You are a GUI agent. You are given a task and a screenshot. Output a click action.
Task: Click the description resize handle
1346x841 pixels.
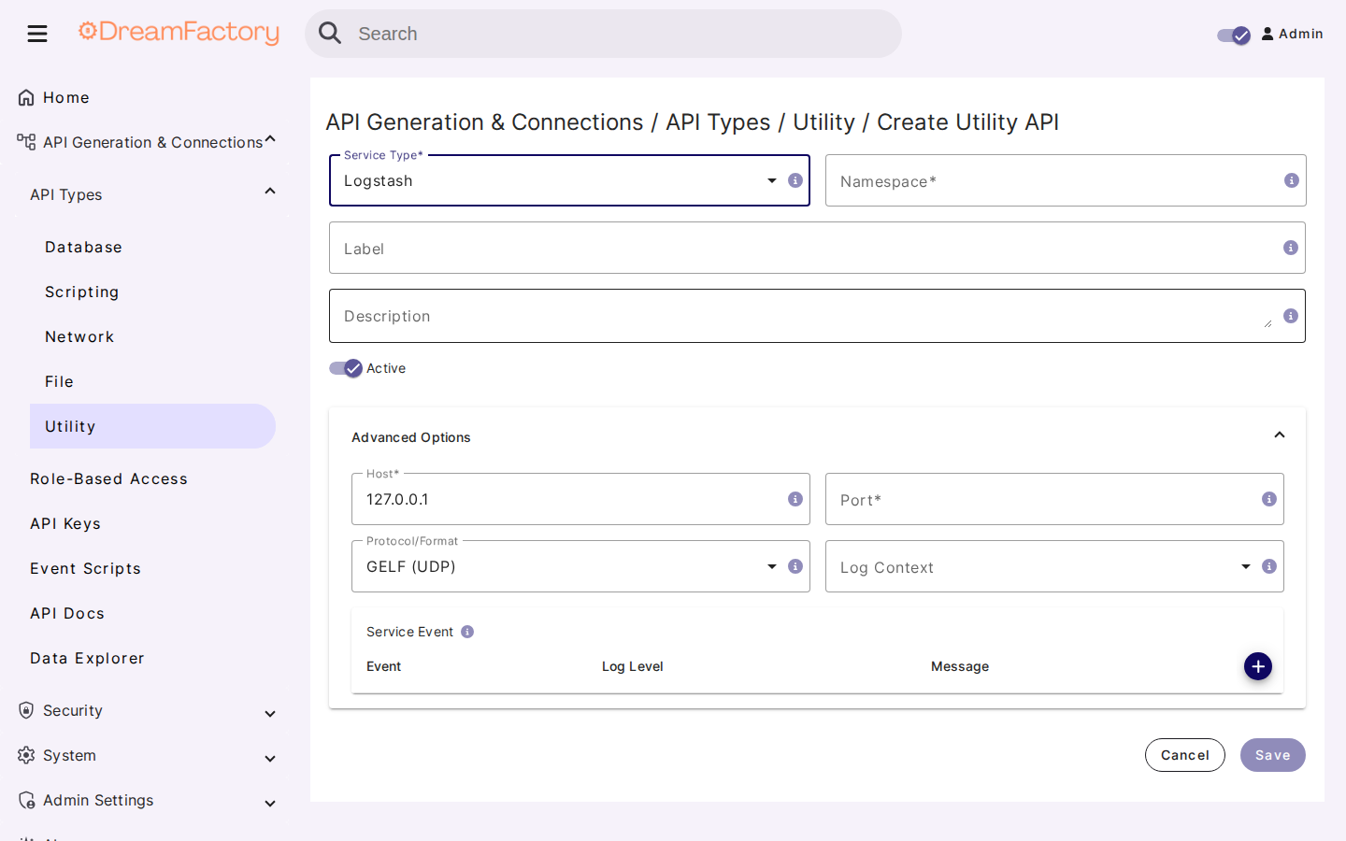tap(1268, 323)
